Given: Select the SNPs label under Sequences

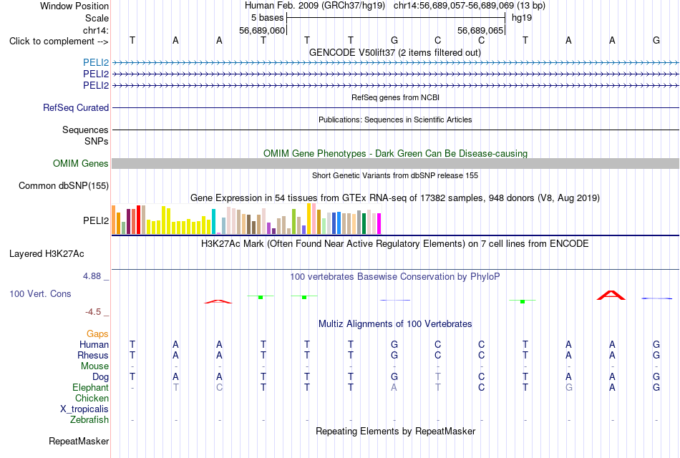Looking at the screenshot, I should click(97, 142).
